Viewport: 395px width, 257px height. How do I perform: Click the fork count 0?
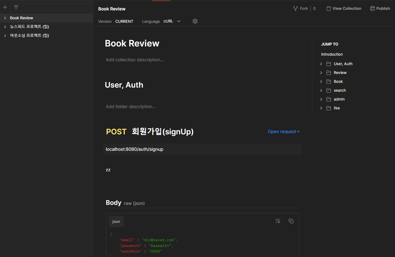point(314,9)
